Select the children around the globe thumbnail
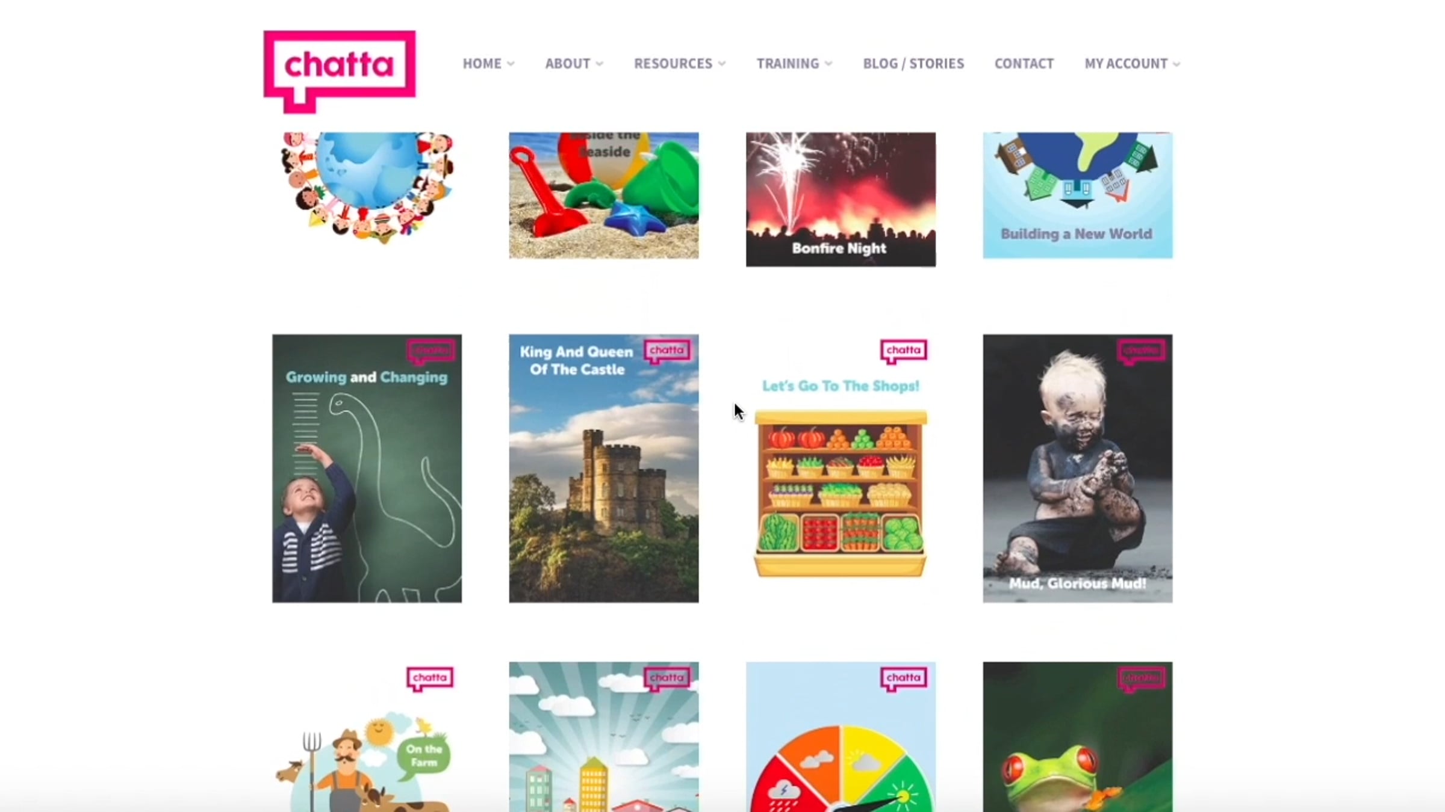Screen dimensions: 1445x812 367,188
